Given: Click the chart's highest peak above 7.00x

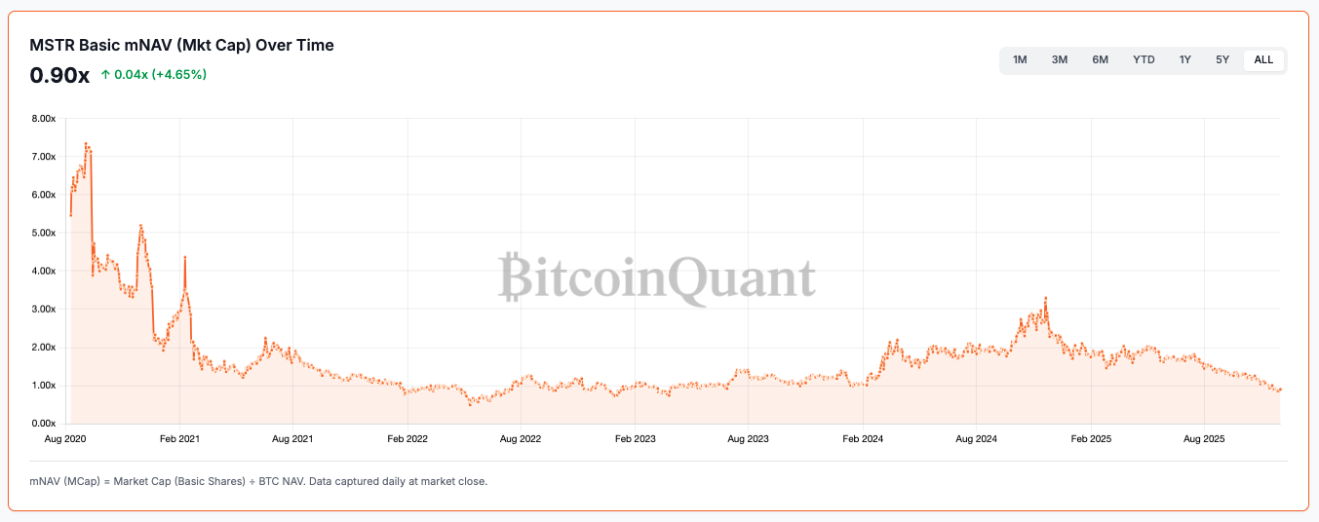Looking at the screenshot, I should tap(86, 144).
